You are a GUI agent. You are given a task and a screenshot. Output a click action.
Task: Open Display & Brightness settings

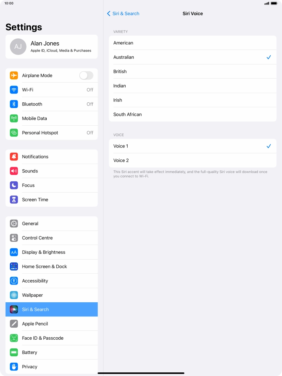tap(52, 252)
